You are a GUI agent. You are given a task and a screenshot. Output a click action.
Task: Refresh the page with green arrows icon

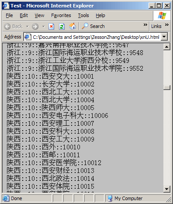pyautogui.click(x=62, y=27)
